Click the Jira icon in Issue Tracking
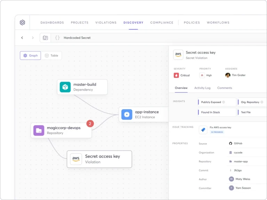Viewport: 267px width, 200px height. point(203,130)
